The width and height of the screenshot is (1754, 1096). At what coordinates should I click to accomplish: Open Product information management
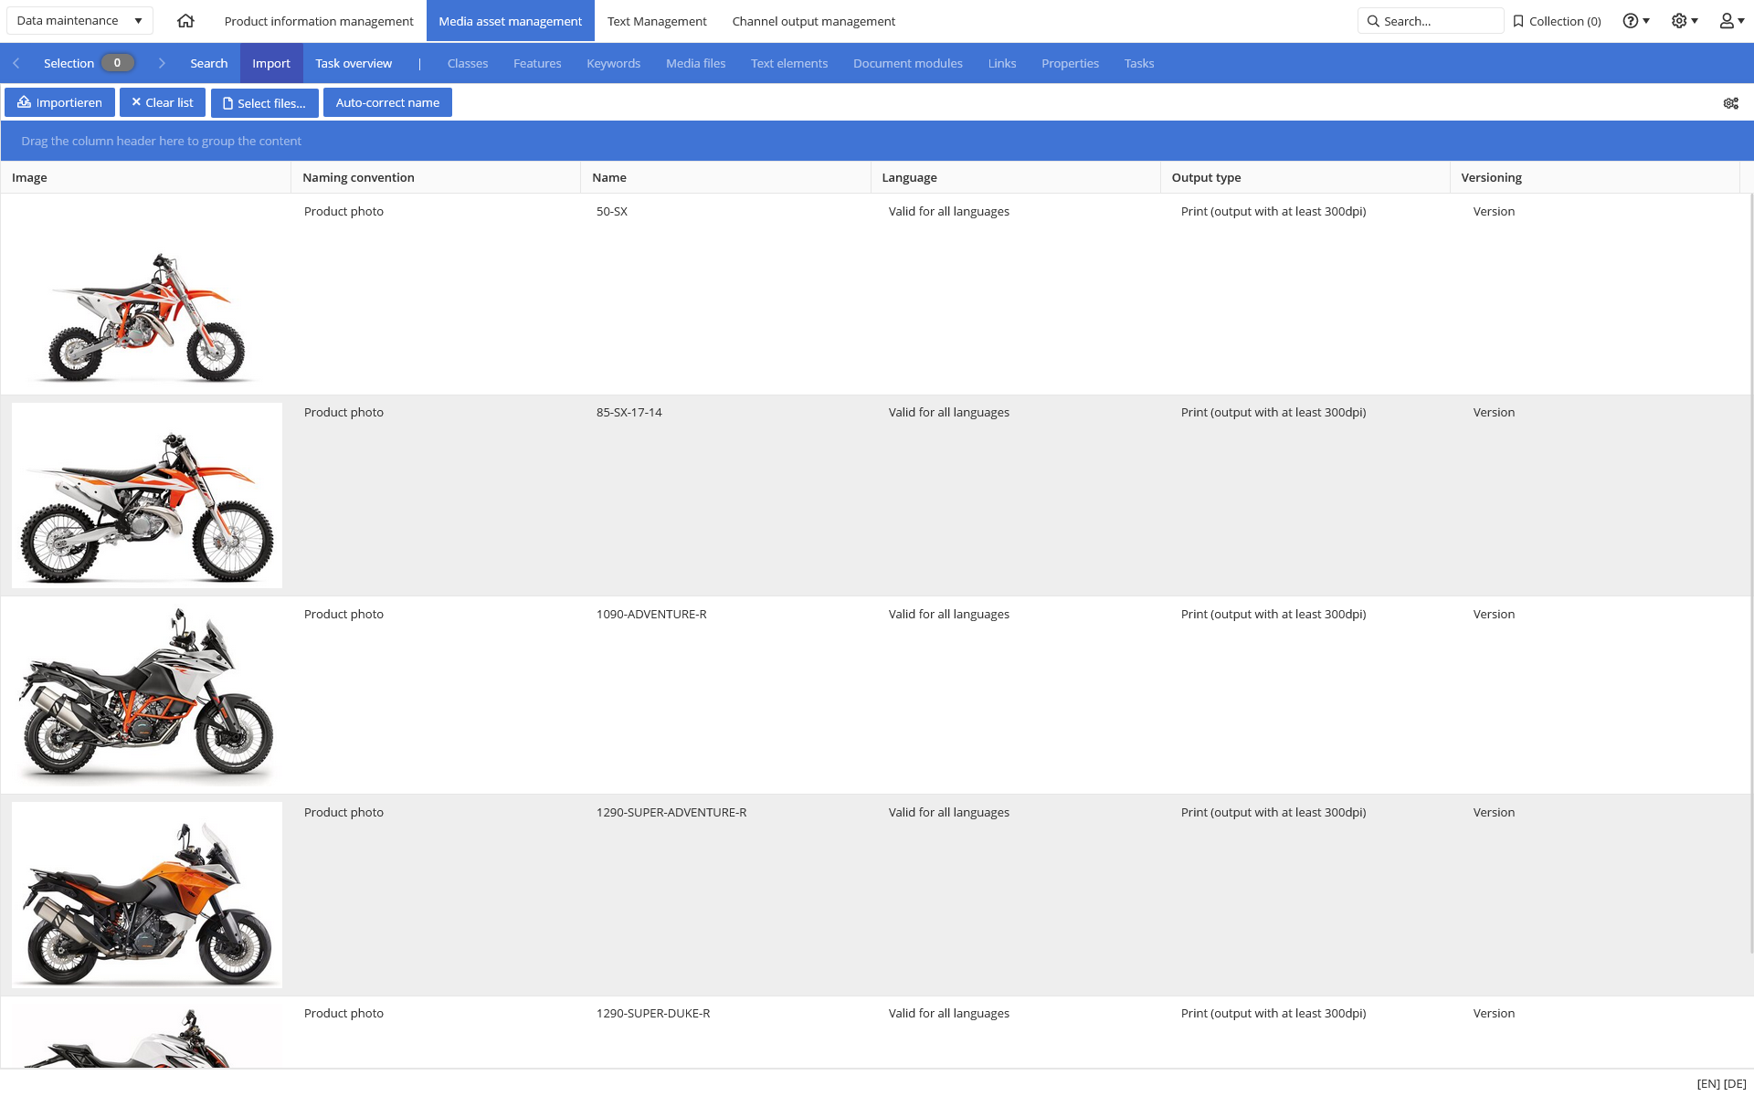(x=319, y=21)
